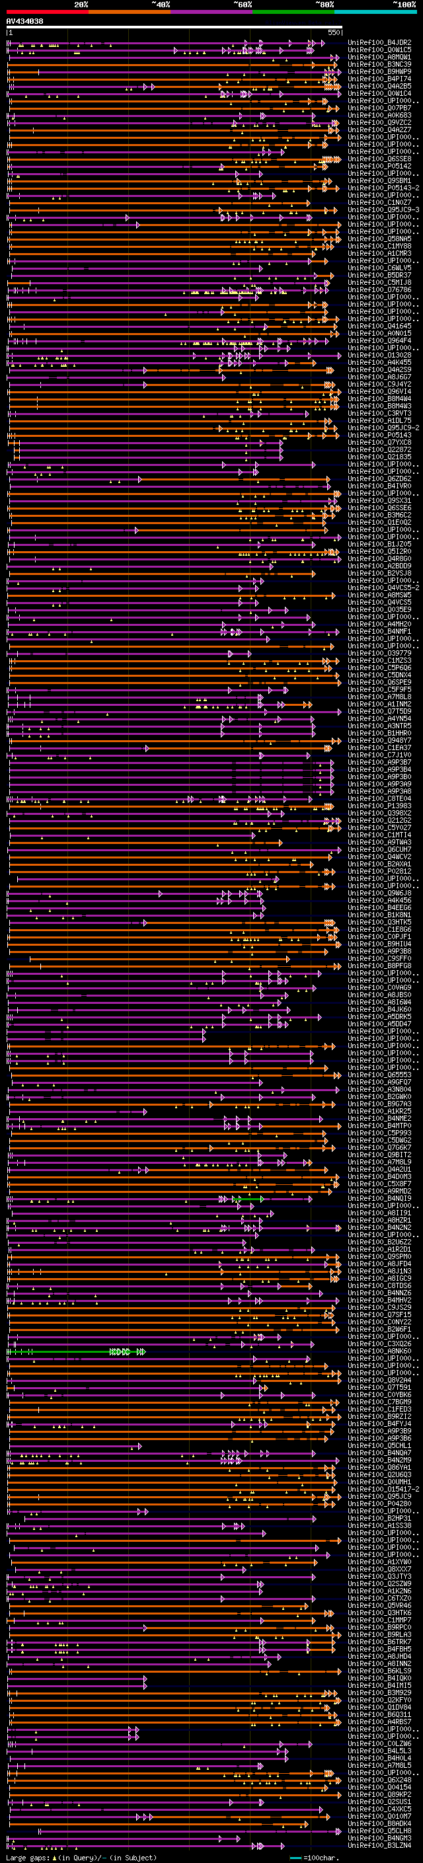This screenshot has width=423, height=1863.
Task: Select the UniRef100_O39779 label
Action: (379, 653)
